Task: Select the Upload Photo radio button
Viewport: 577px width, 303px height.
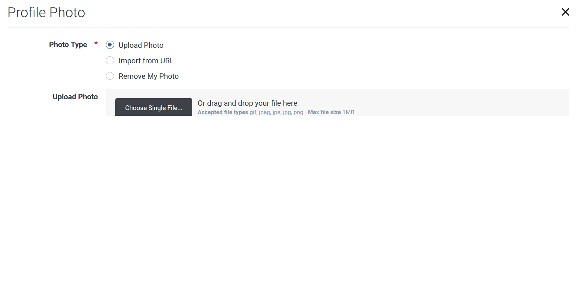Action: (x=110, y=45)
